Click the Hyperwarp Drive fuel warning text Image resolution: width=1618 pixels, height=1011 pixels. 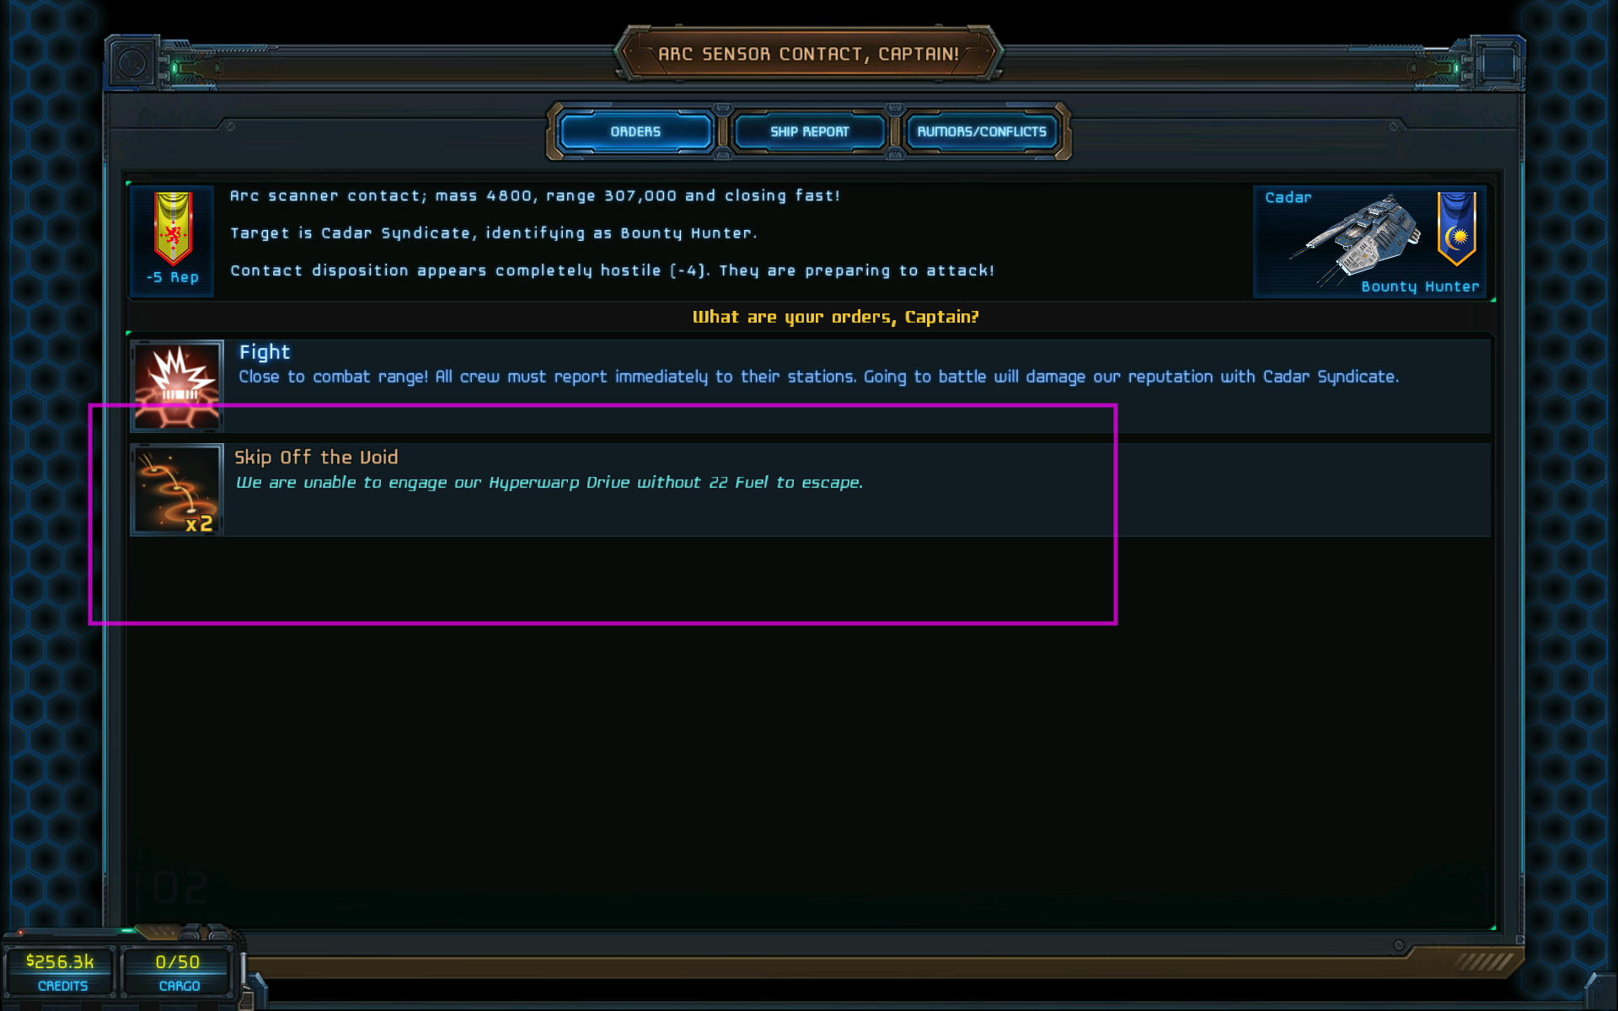click(x=549, y=482)
